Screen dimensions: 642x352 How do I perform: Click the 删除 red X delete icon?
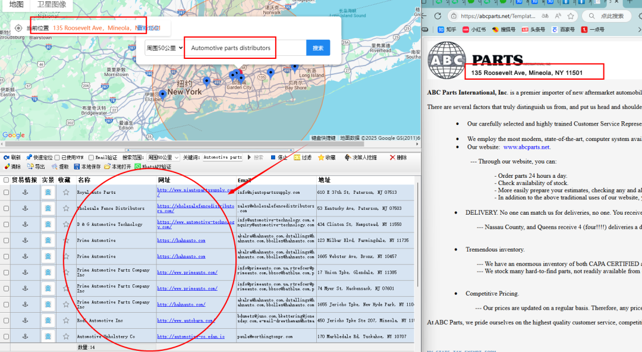pos(392,158)
